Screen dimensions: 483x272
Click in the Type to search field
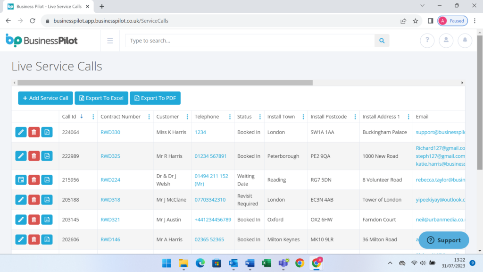[x=250, y=41]
